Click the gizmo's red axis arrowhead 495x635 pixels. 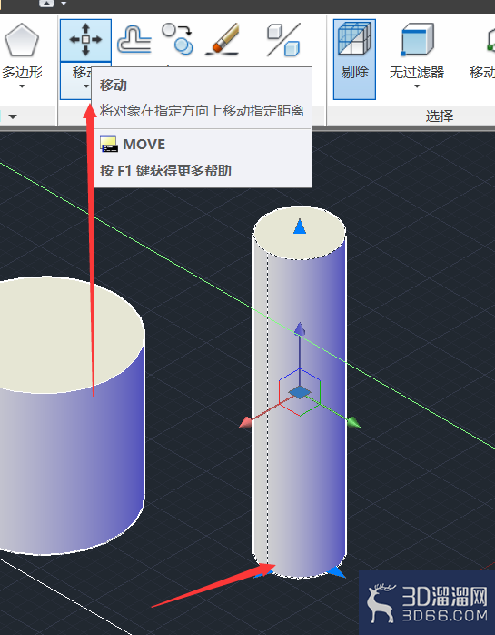point(246,423)
